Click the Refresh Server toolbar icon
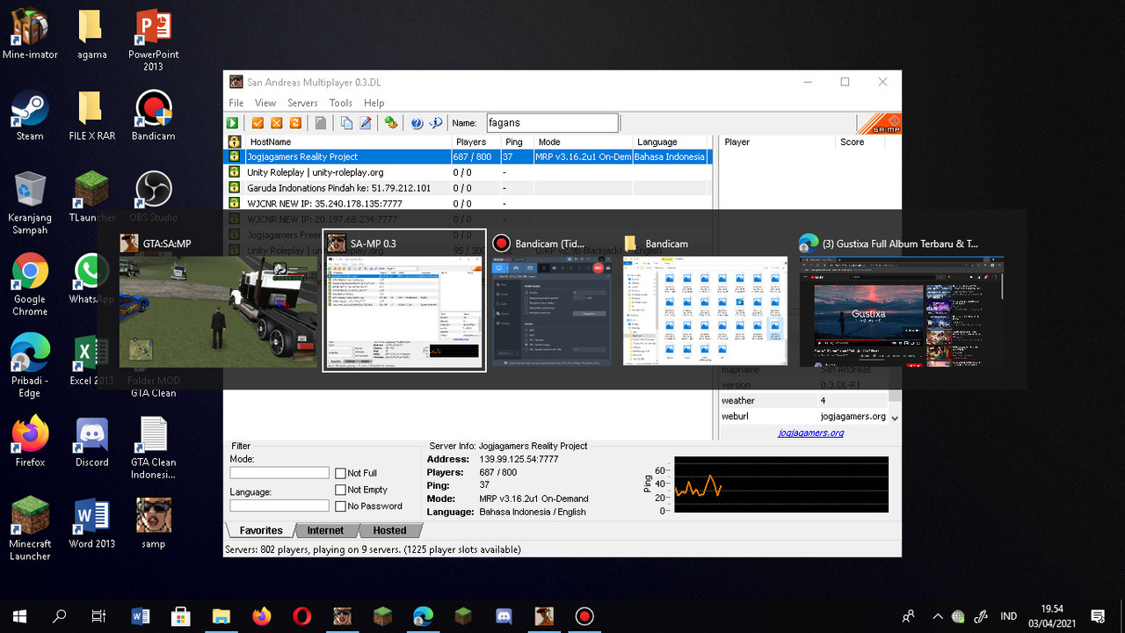 (296, 124)
